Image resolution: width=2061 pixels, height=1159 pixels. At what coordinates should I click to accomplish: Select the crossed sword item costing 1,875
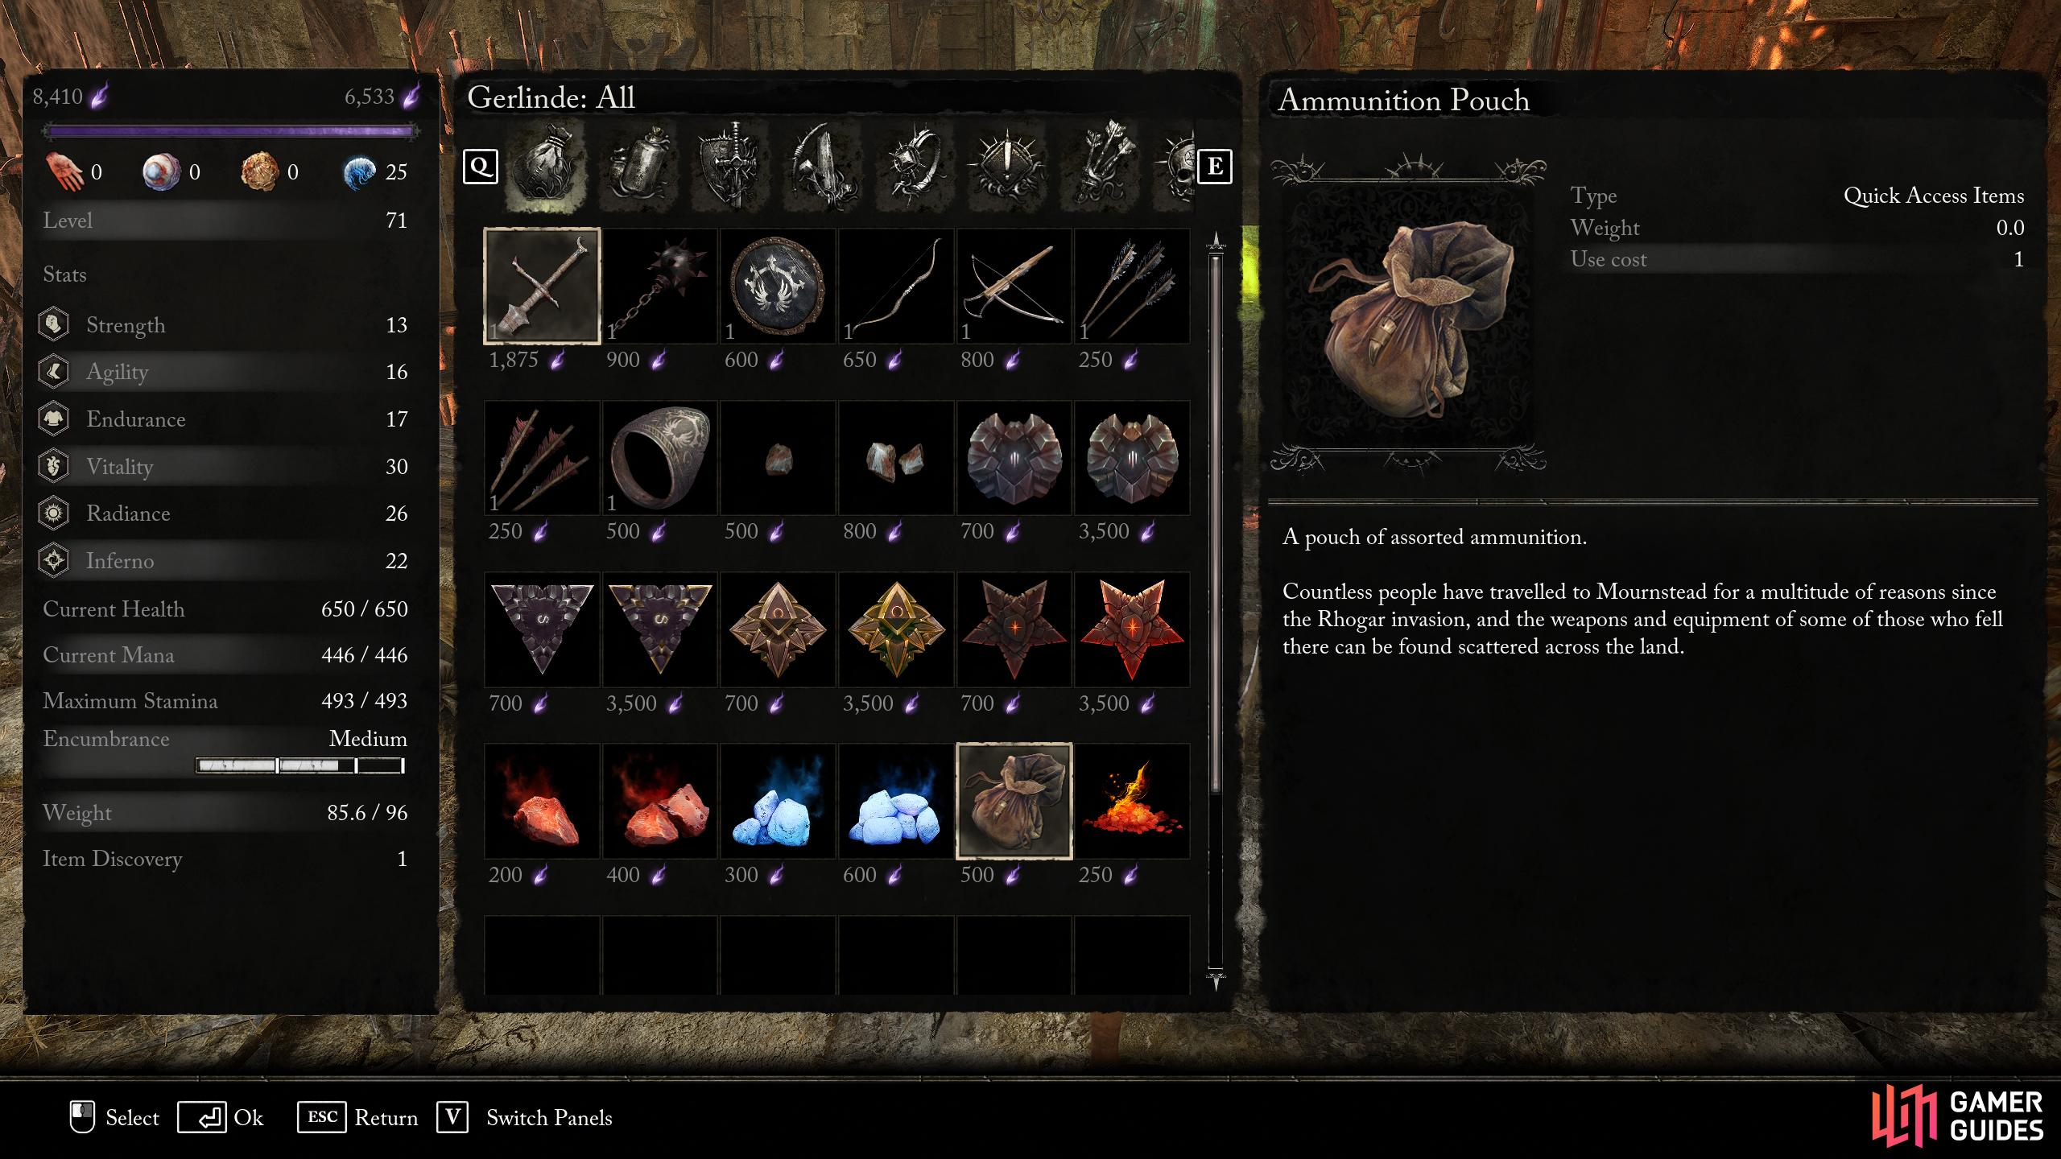click(x=542, y=286)
